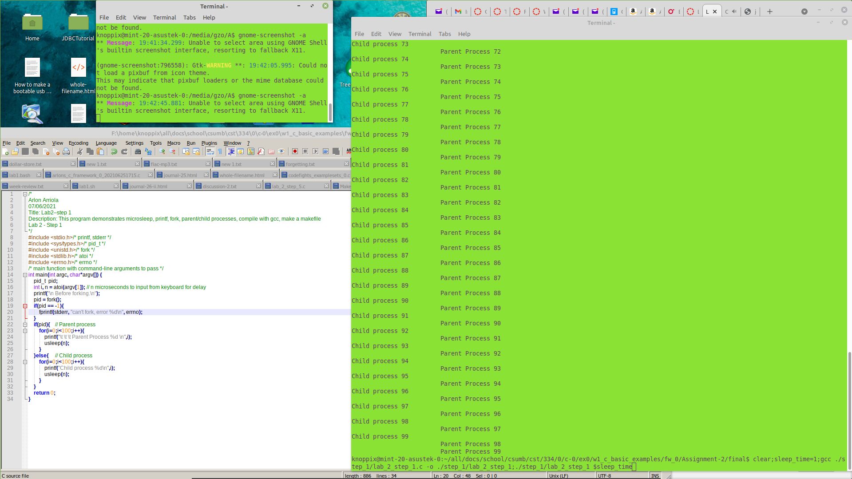Click the Cut scissors icon in Notepad++
The width and height of the screenshot is (852, 479).
pyautogui.click(x=80, y=152)
